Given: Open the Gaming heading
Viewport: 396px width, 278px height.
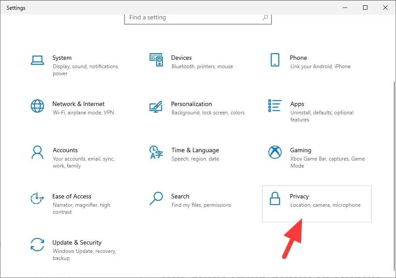Looking at the screenshot, I should (301, 150).
